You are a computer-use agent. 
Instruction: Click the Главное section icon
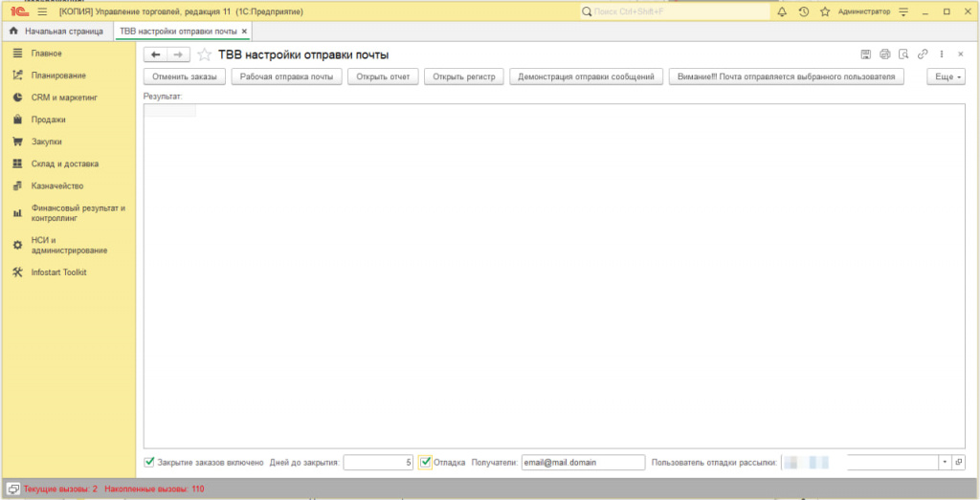tap(17, 53)
